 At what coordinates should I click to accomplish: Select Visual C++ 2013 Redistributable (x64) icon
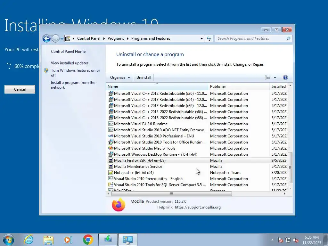click(111, 99)
